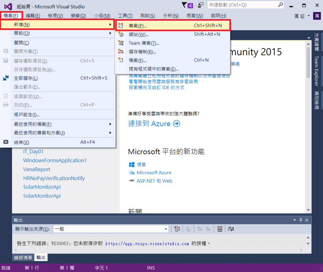Click the exit icon beside 結束(X)
Image resolution: width=323 pixels, height=272 pixels.
point(6,142)
